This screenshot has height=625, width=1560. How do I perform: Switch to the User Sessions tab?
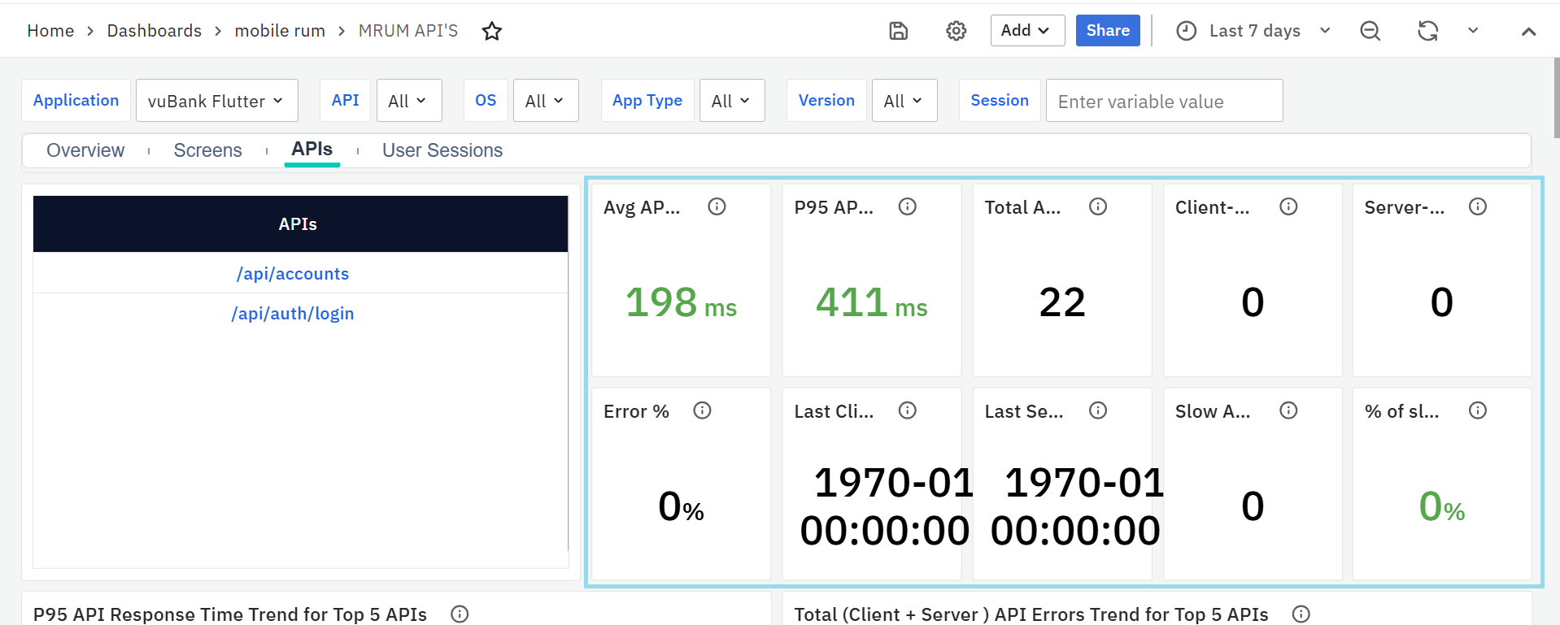click(x=442, y=150)
